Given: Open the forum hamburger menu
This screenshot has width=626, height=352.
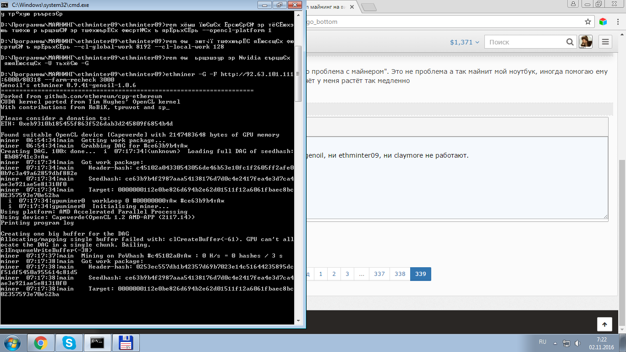Looking at the screenshot, I should click(x=605, y=42).
